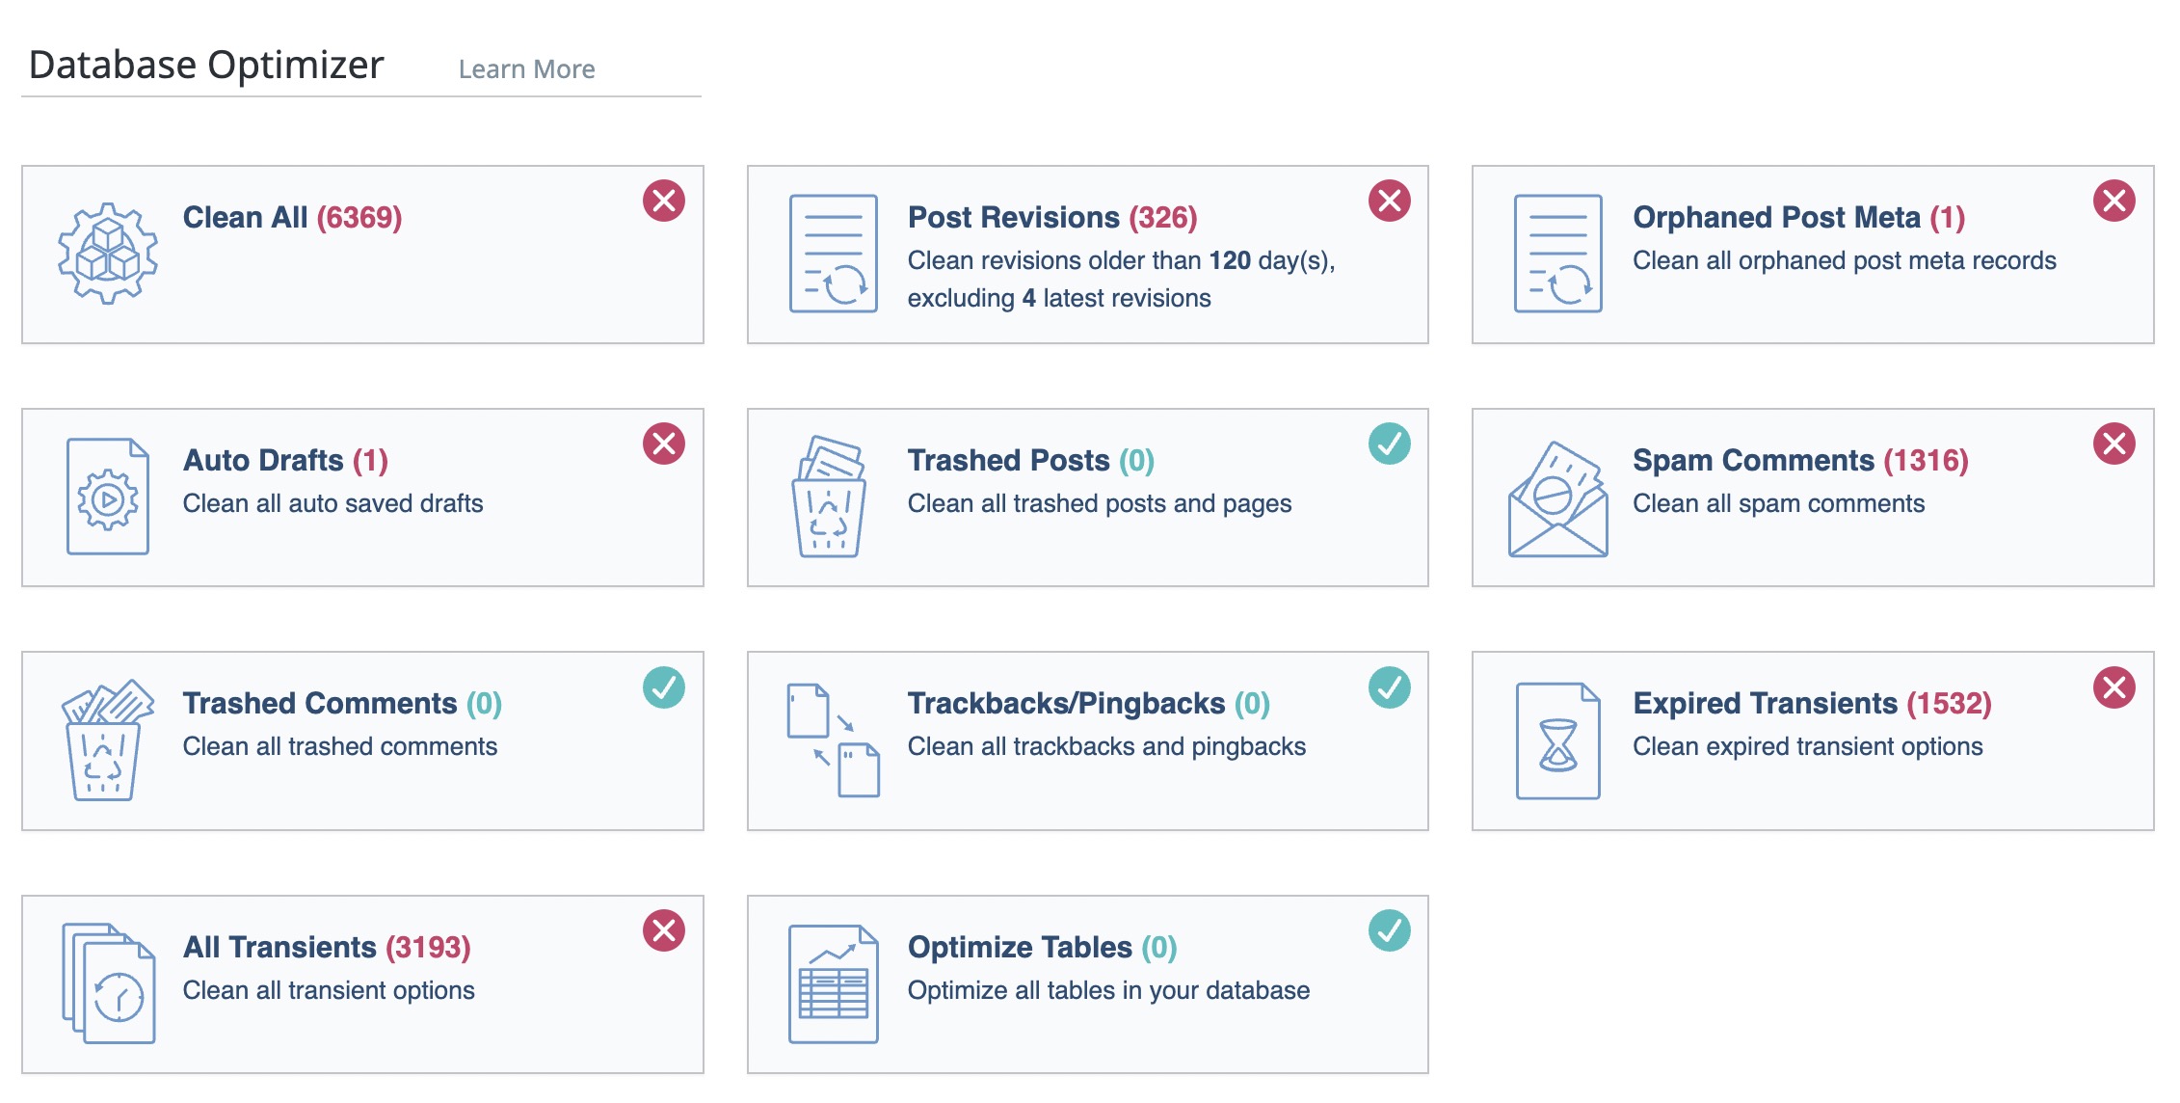This screenshot has height=1103, width=2180.
Task: Click the green checkmark on Trashed Comments
Action: pyautogui.click(x=664, y=687)
